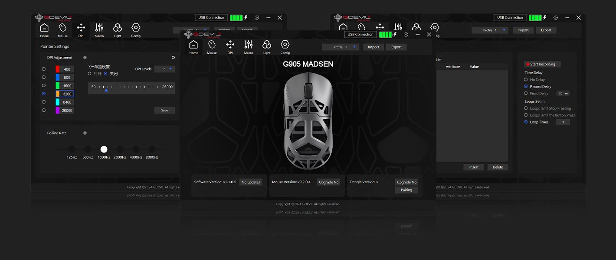Click the Loop Times value field

(563, 122)
